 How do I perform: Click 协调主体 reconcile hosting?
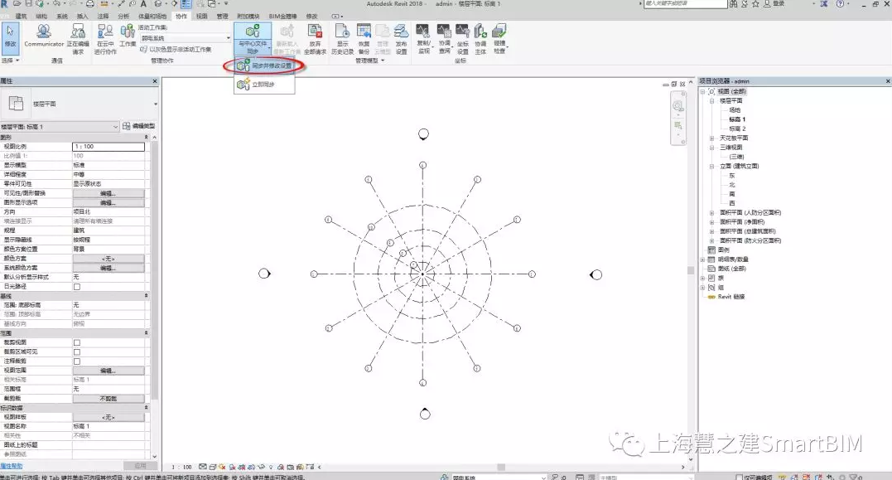pos(480,39)
